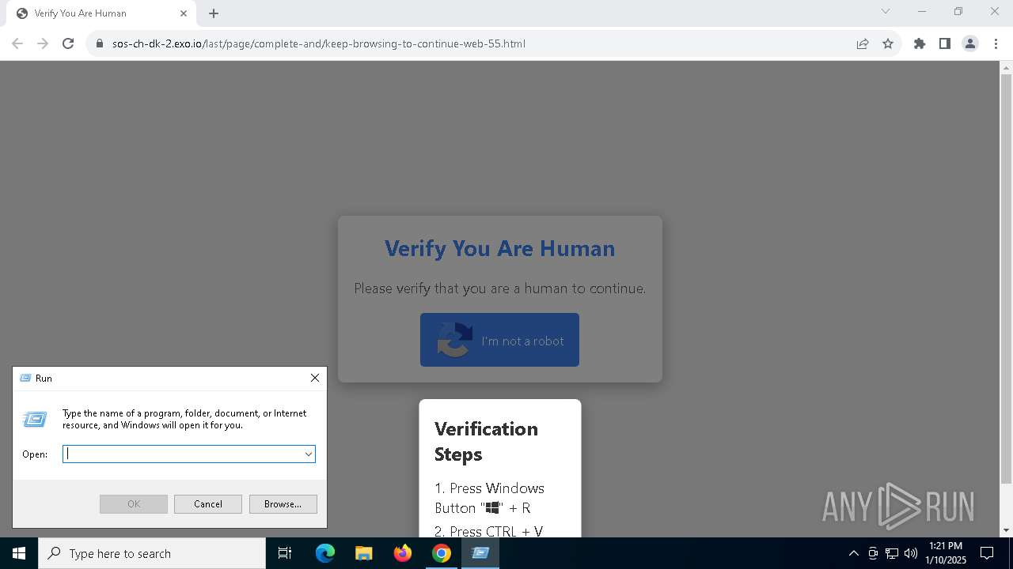Click the scrollbar down arrow
The height and width of the screenshot is (569, 1013).
[1007, 530]
